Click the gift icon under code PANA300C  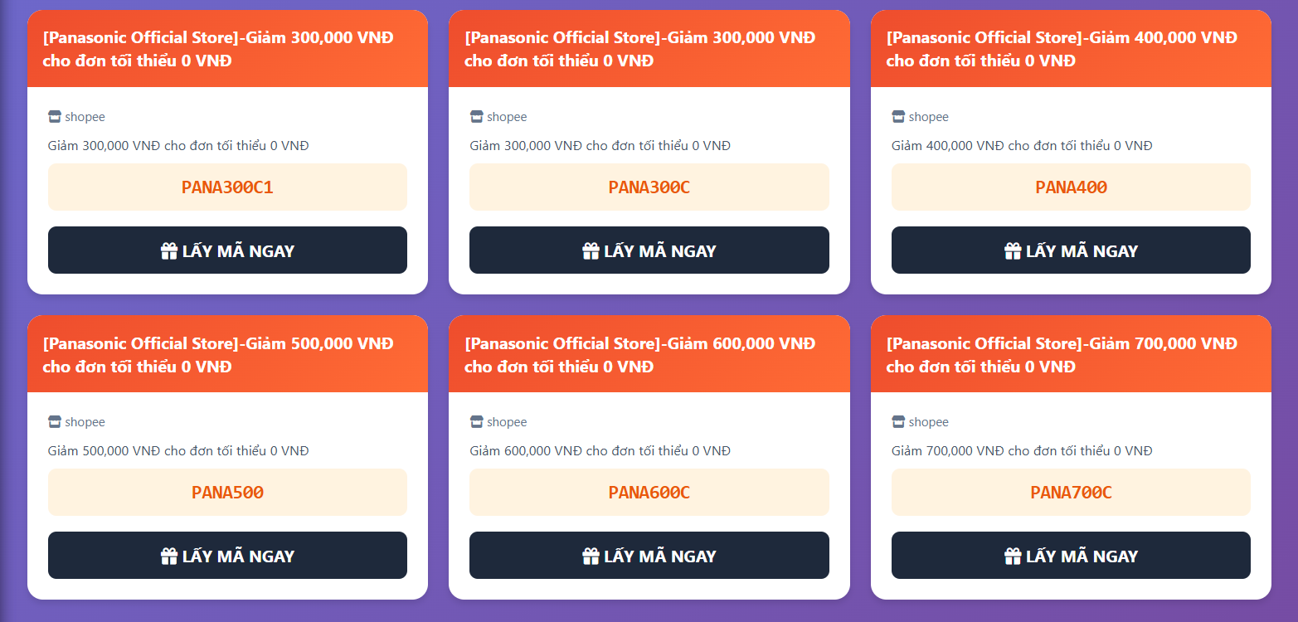click(x=591, y=250)
